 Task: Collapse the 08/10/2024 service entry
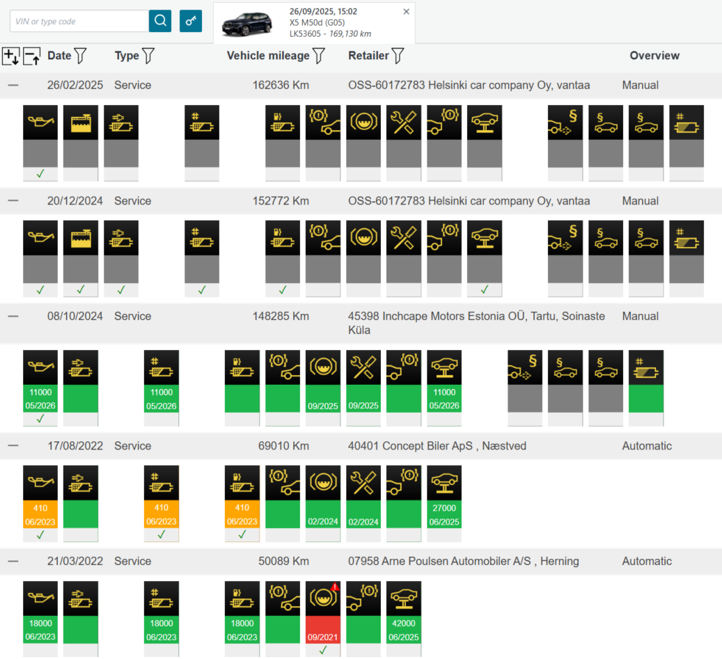[13, 316]
